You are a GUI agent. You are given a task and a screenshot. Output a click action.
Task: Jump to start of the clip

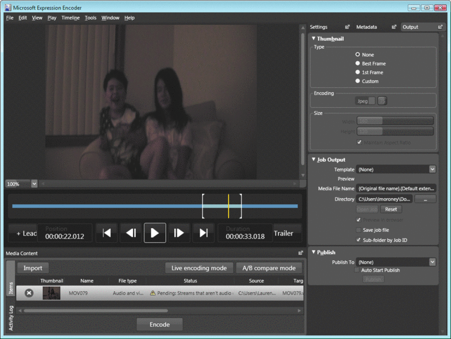coord(106,232)
